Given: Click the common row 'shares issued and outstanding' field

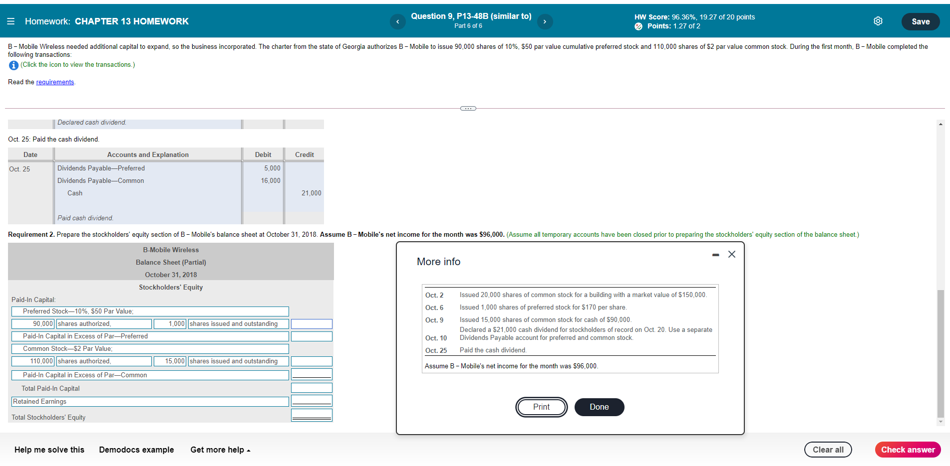Looking at the screenshot, I should click(238, 361).
